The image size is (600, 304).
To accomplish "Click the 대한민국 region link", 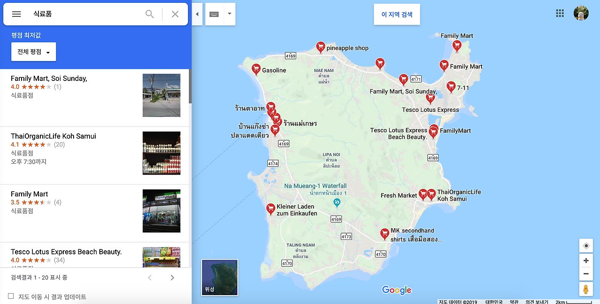I will pos(495,302).
